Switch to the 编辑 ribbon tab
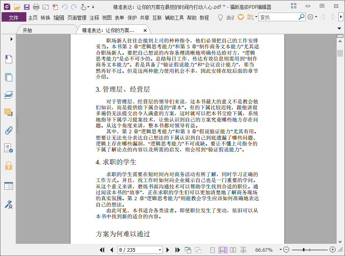This screenshot has width=345, height=256. click(x=59, y=18)
